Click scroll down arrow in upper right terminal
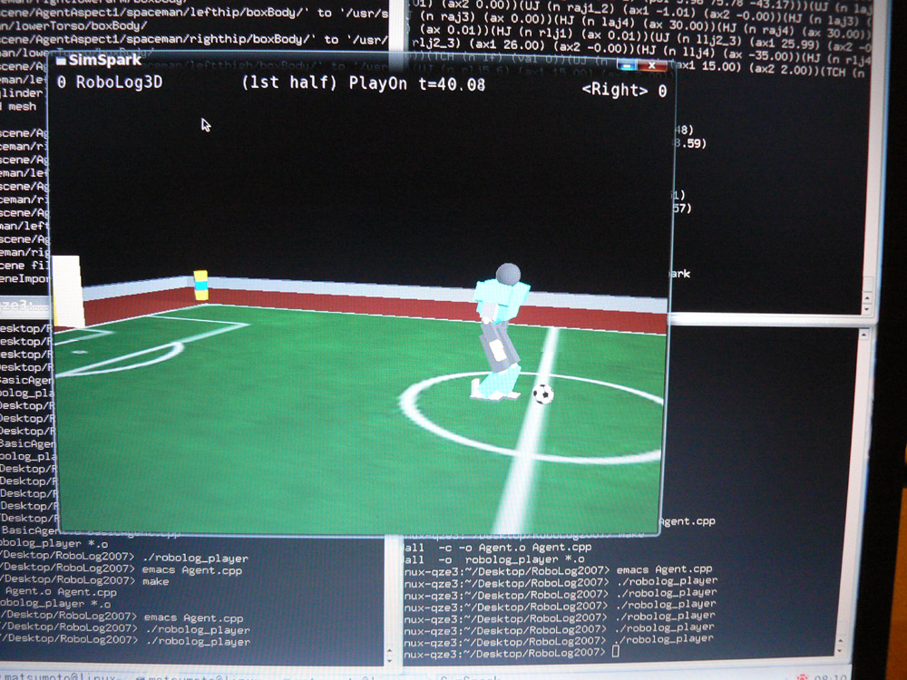Viewport: 907px width, 680px height. click(x=866, y=309)
